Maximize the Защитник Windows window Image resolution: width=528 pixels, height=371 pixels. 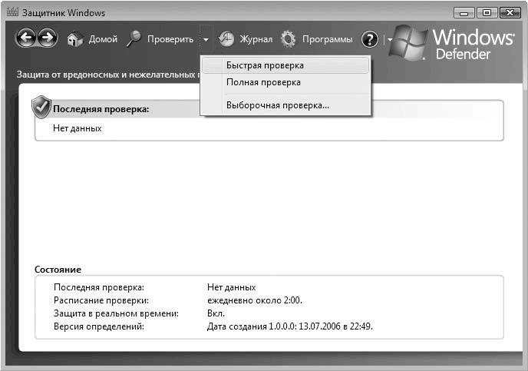(486, 12)
